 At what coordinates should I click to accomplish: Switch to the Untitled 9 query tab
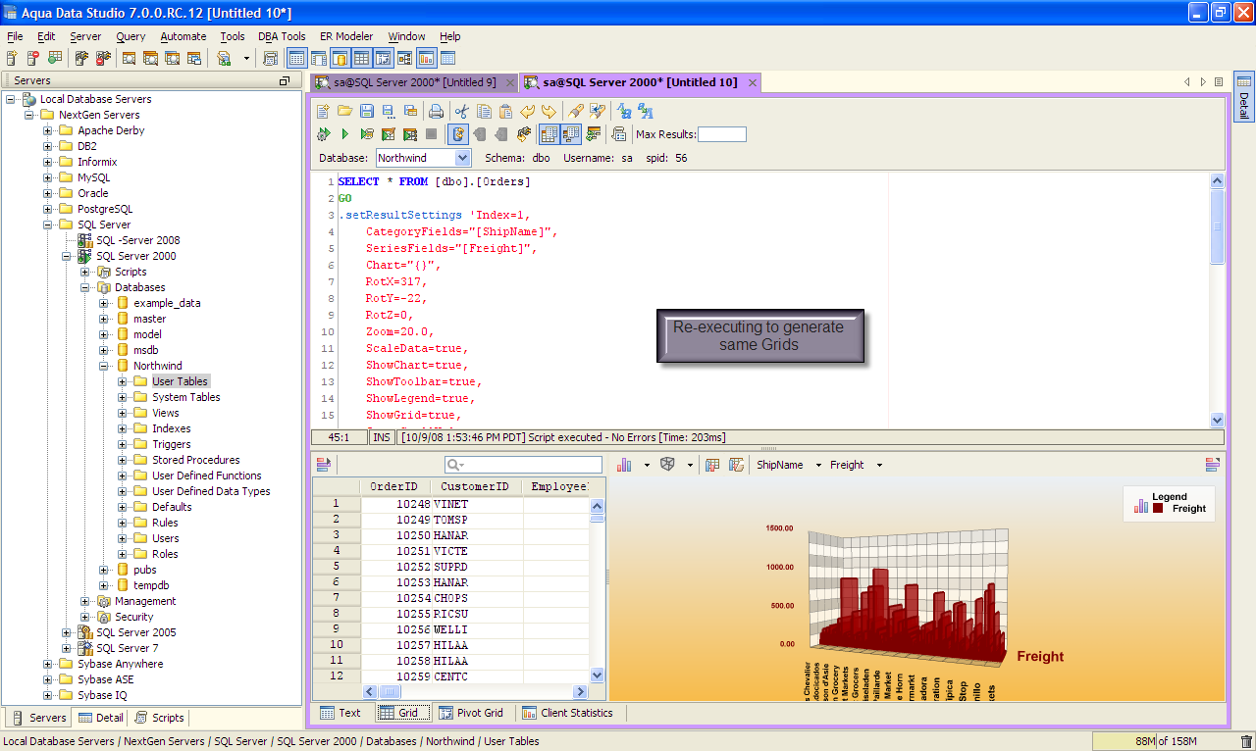tap(412, 82)
